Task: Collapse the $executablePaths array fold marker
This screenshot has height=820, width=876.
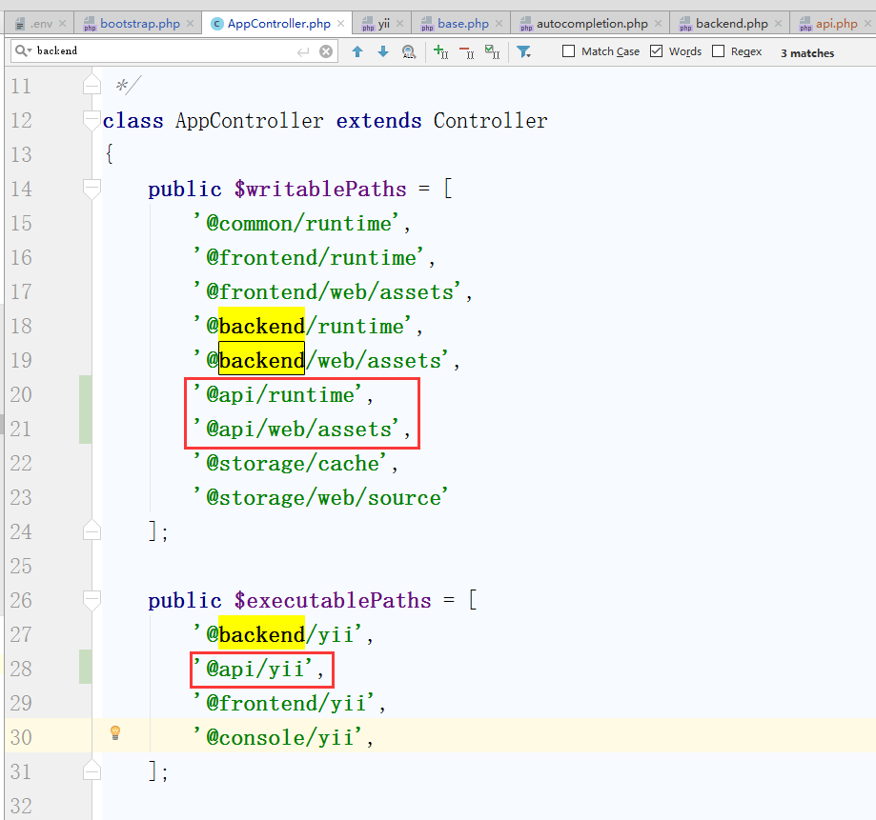Action: tap(92, 600)
